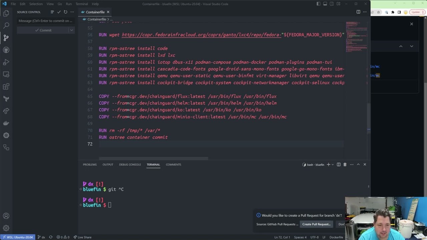Open the Go menu
This screenshot has height=240, width=427.
[x=60, y=4]
